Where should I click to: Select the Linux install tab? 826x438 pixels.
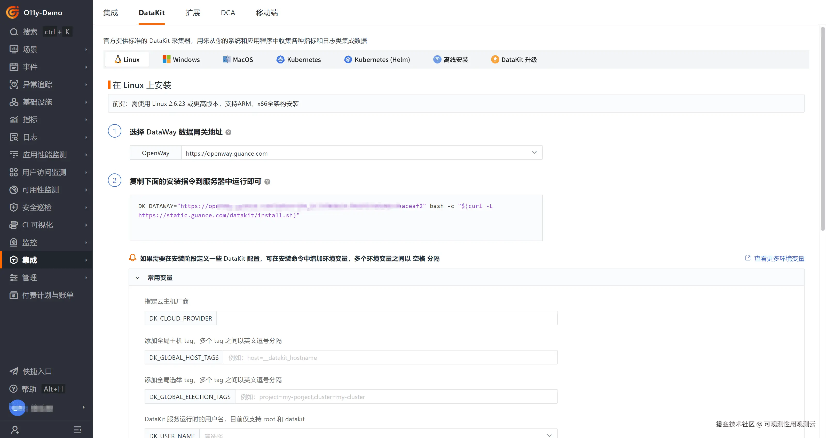coord(127,60)
